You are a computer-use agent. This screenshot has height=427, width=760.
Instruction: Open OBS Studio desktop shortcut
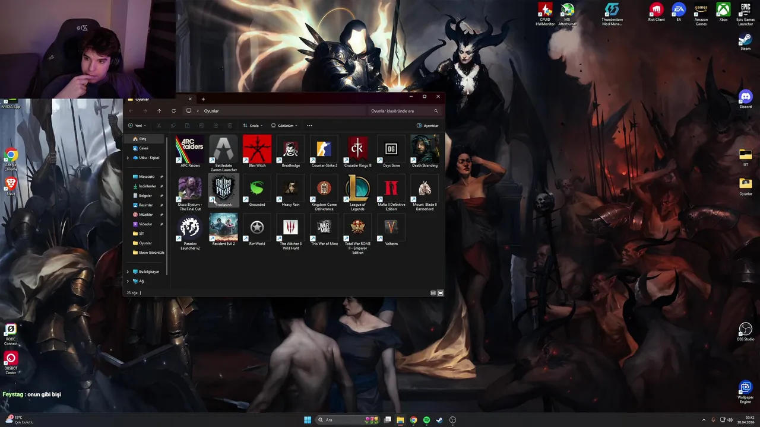pyautogui.click(x=745, y=332)
